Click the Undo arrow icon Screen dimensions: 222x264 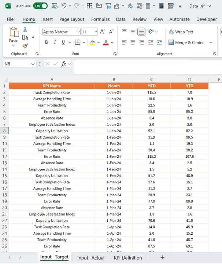64,6
